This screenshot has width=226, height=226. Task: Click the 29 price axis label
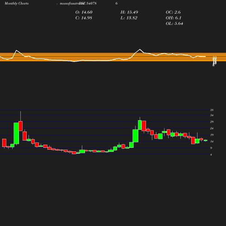point(212,122)
